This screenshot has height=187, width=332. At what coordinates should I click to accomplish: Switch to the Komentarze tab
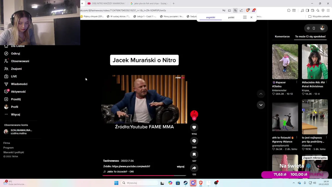(x=282, y=37)
